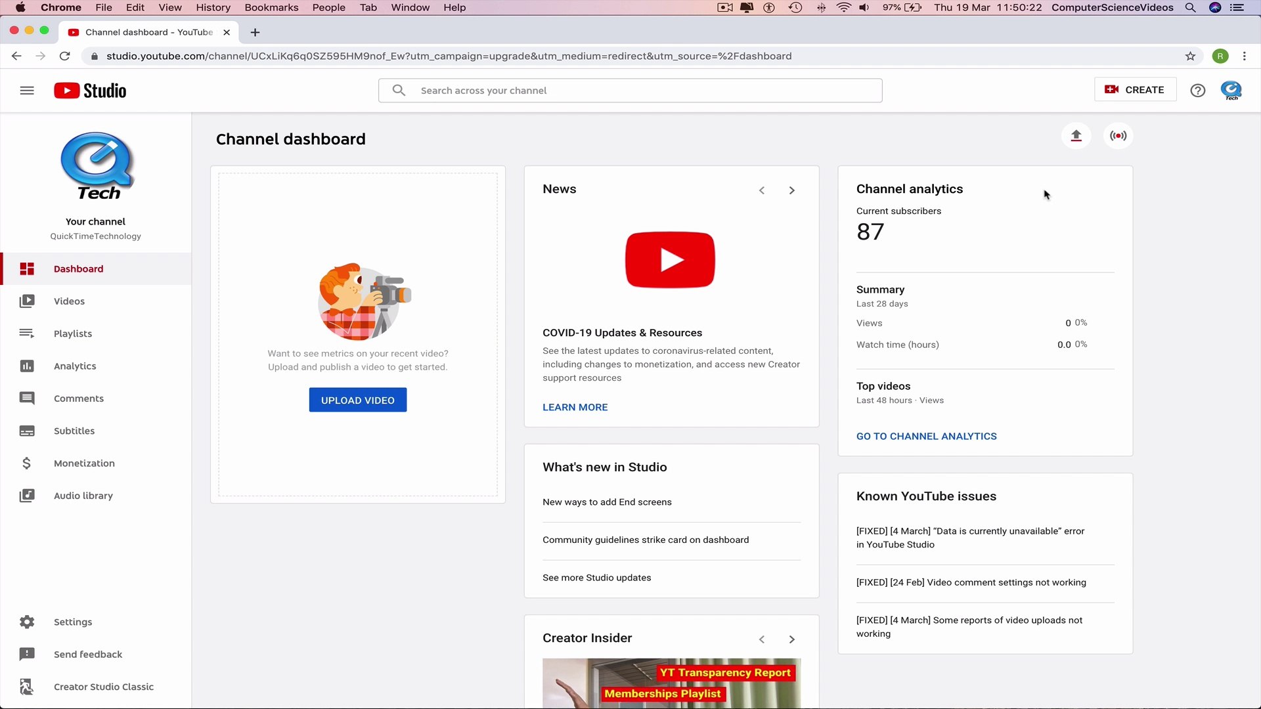The height and width of the screenshot is (709, 1261).
Task: Advance the News carousel with the right chevron
Action: (791, 190)
